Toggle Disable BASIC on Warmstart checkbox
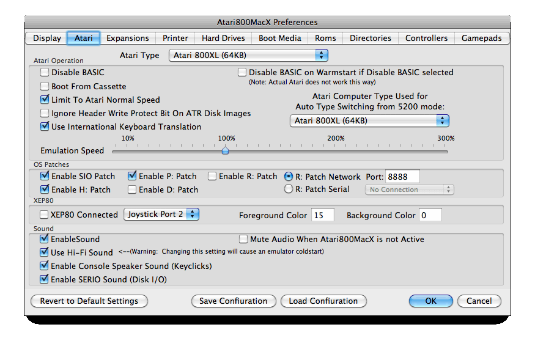The width and height of the screenshot is (535, 349). tap(242, 72)
